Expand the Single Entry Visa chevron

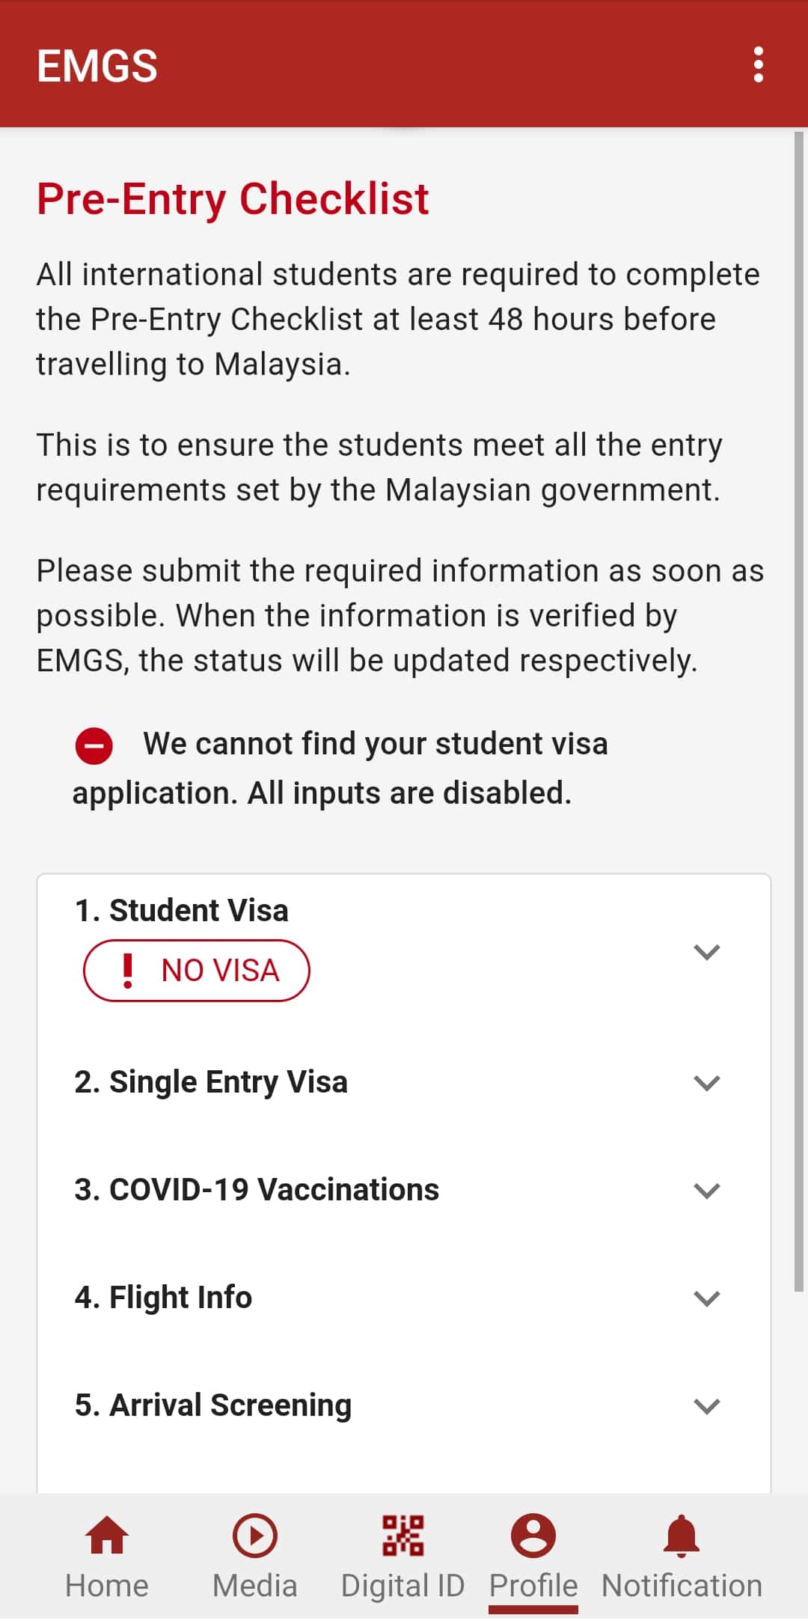point(706,1083)
